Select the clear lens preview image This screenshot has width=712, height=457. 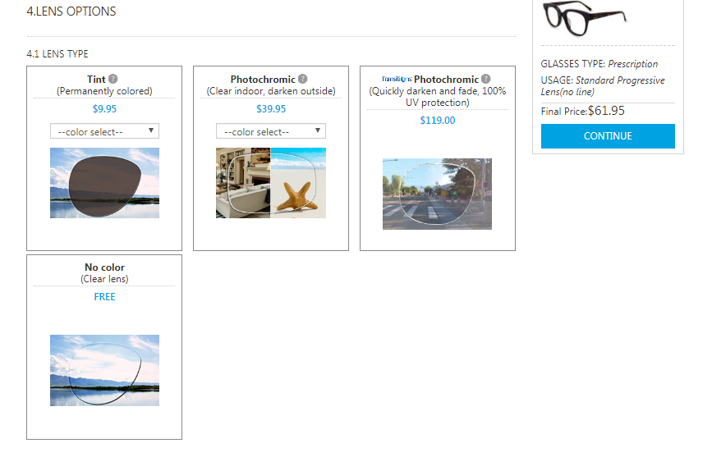point(104,370)
